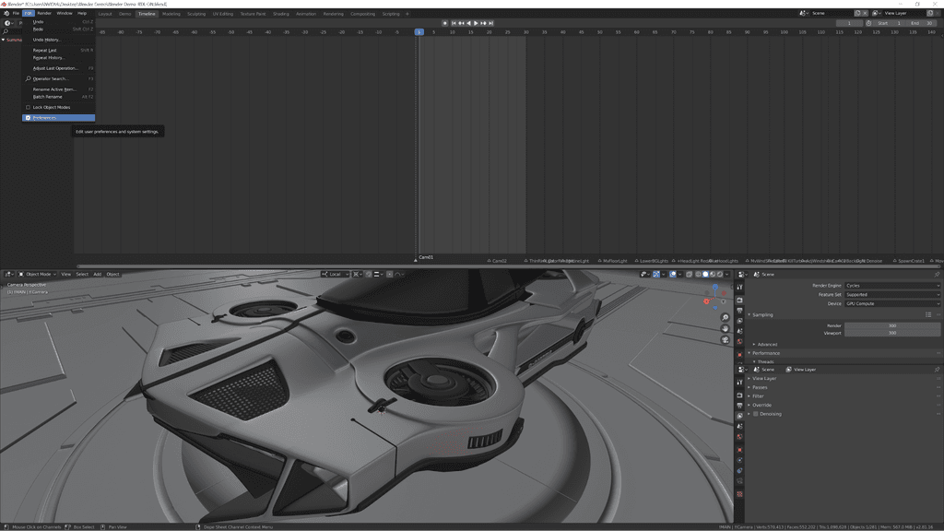Image resolution: width=944 pixels, height=531 pixels.
Task: Toggle the Lock Object Modes checkbox
Action: pos(28,107)
